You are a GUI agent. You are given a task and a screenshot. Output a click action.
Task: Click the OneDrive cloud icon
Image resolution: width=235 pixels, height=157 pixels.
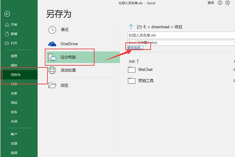[52, 44]
